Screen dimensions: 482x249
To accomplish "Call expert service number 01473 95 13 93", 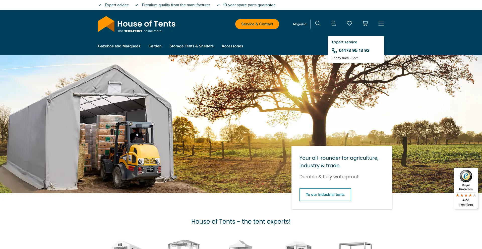I will click(x=354, y=50).
